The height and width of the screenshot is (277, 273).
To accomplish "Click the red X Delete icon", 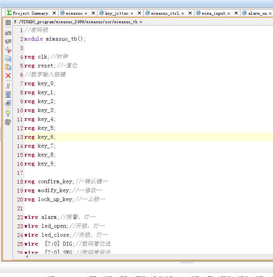I will pyautogui.click(x=8, y=76).
